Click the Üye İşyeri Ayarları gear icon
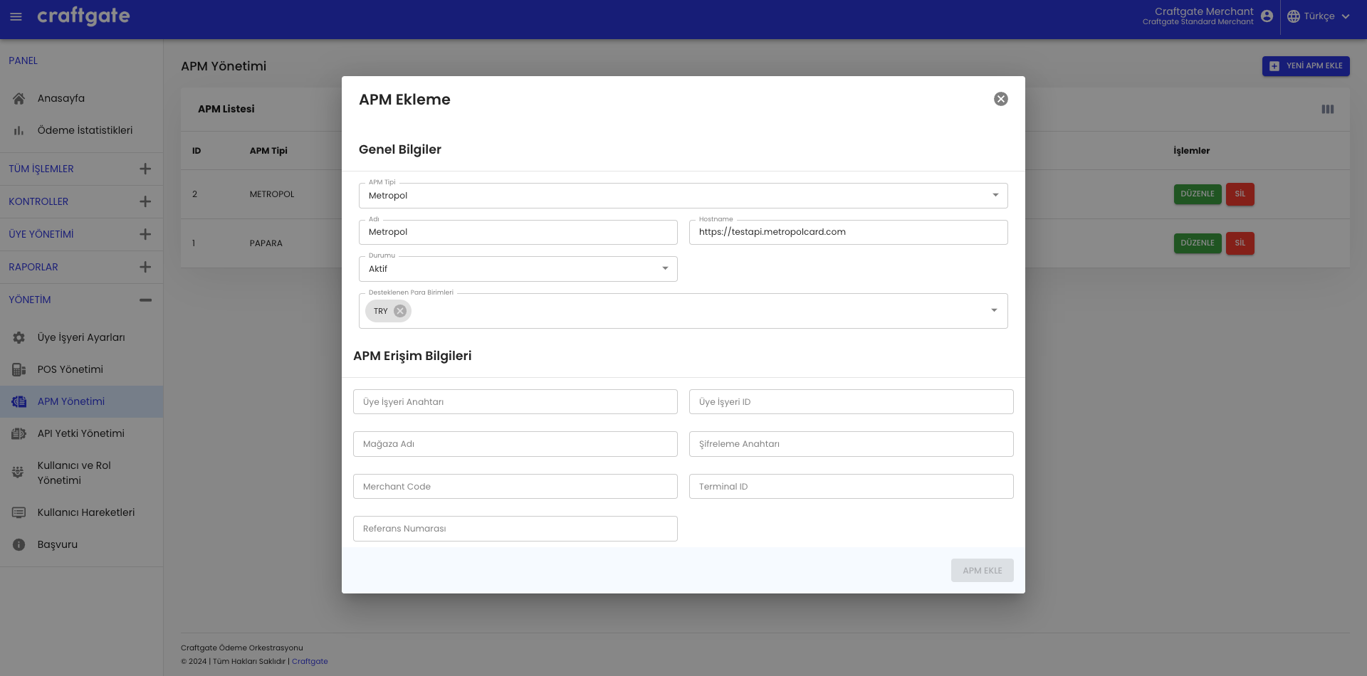The image size is (1367, 676). (19, 337)
